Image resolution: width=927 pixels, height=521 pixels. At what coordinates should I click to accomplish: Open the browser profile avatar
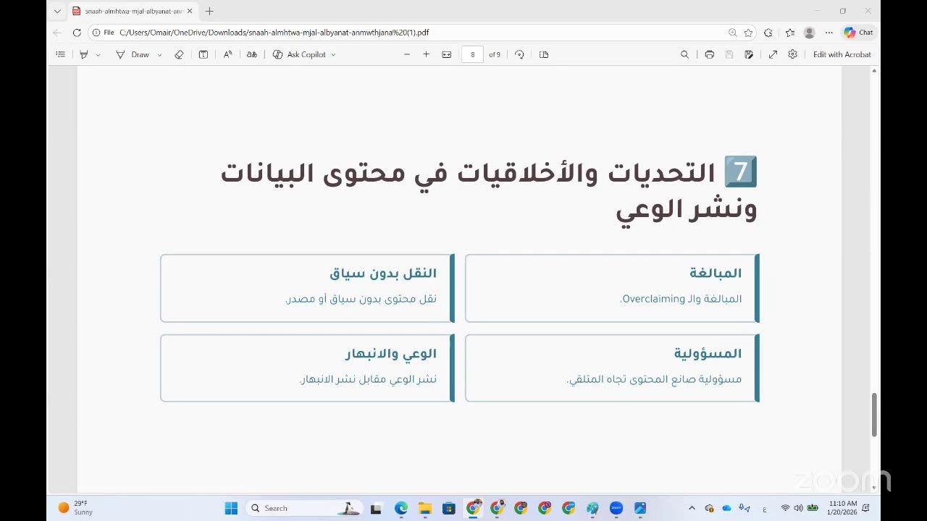[x=810, y=33]
